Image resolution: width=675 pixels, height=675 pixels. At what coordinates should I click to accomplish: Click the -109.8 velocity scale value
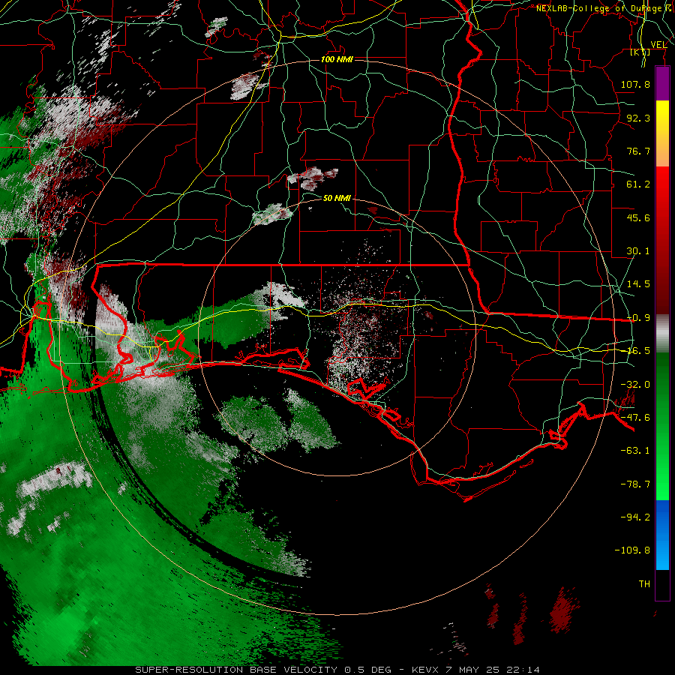tap(633, 550)
